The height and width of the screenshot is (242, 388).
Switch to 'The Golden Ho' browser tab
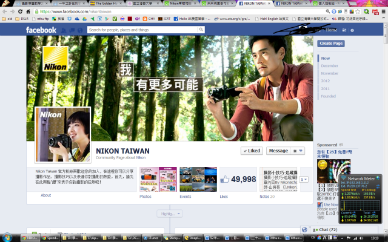(107, 4)
